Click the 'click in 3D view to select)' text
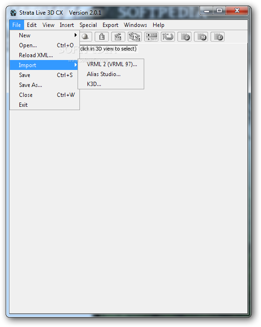The image size is (261, 327). 108,49
